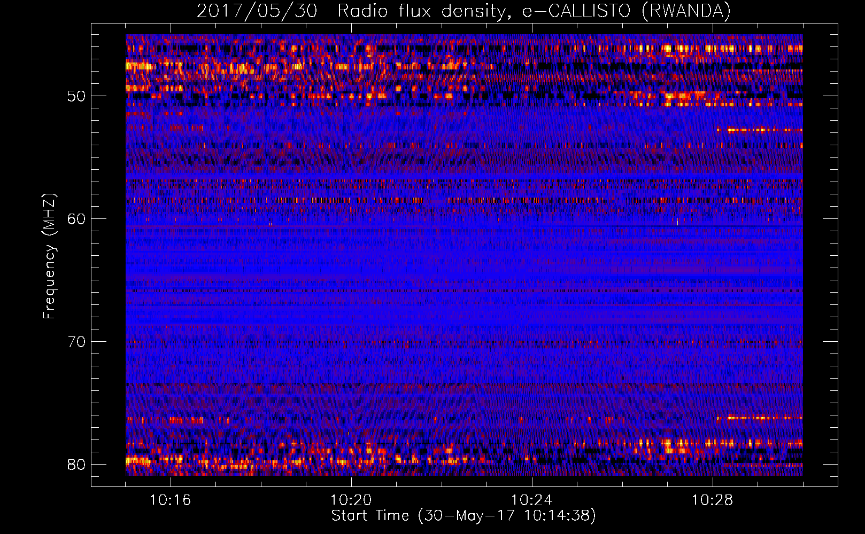The width and height of the screenshot is (865, 534).
Task: Click the 10:24 time tick label
Action: [532, 500]
